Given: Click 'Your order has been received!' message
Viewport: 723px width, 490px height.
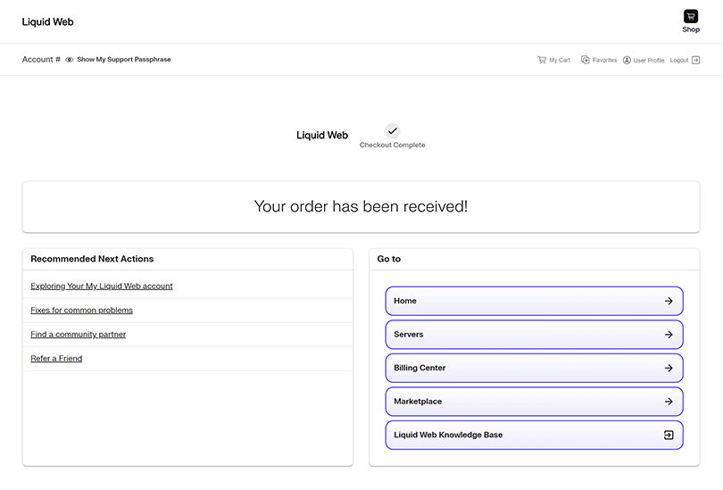Looking at the screenshot, I should click(361, 206).
